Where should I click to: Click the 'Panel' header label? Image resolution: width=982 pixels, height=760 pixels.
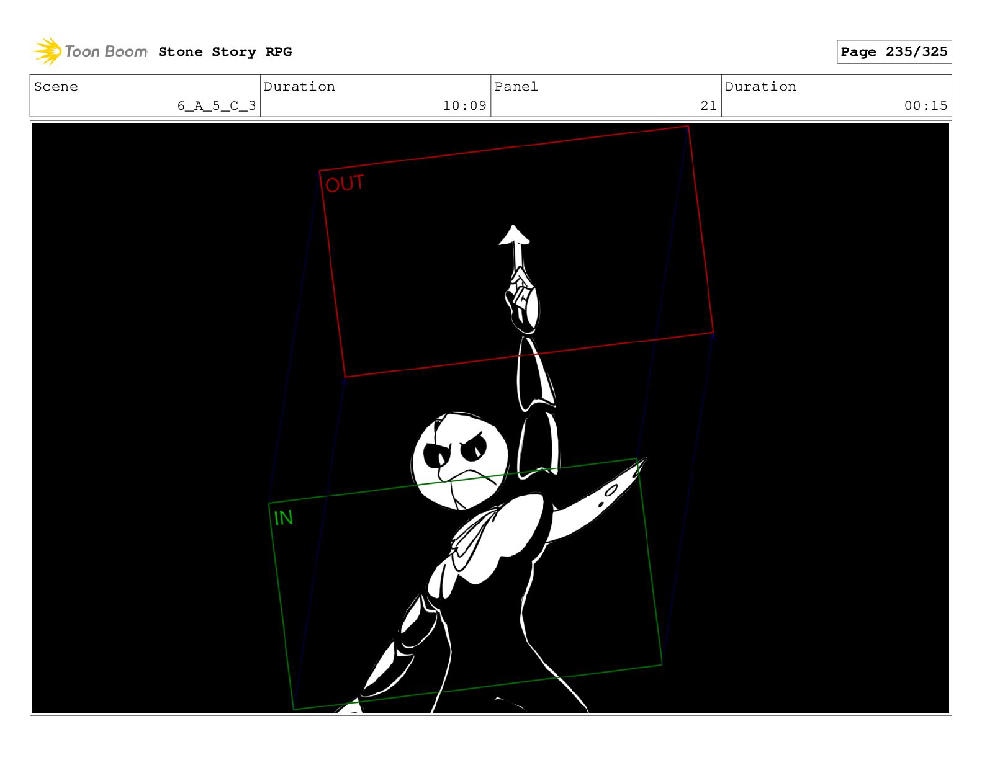point(516,87)
